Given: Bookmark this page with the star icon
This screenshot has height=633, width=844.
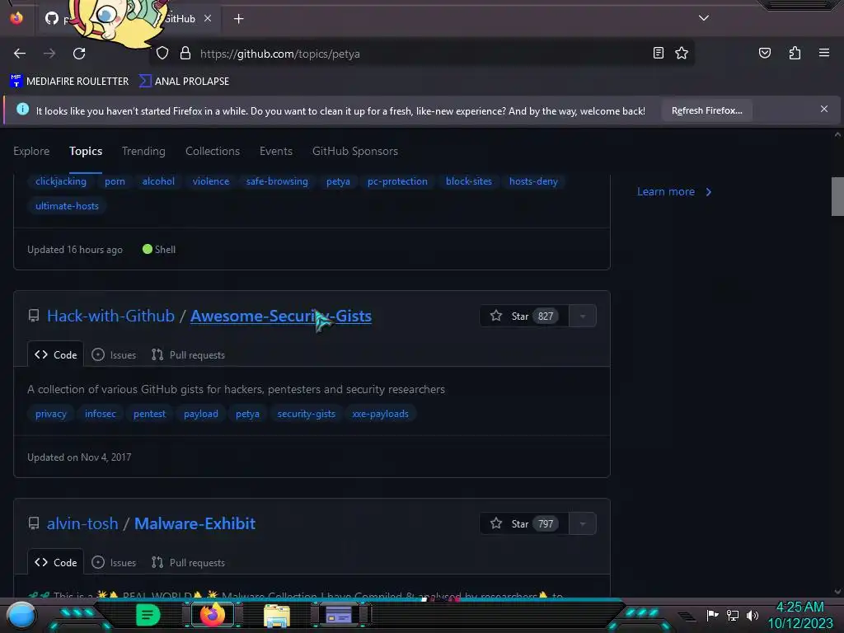Looking at the screenshot, I should [x=682, y=53].
